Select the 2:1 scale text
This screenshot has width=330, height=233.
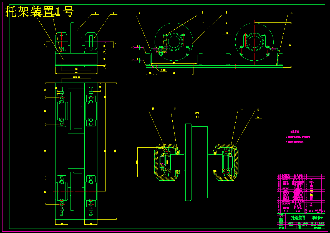[197, 117]
